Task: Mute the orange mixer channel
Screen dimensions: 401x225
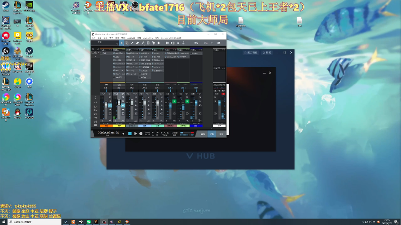Action: pyautogui.click(x=110, y=97)
